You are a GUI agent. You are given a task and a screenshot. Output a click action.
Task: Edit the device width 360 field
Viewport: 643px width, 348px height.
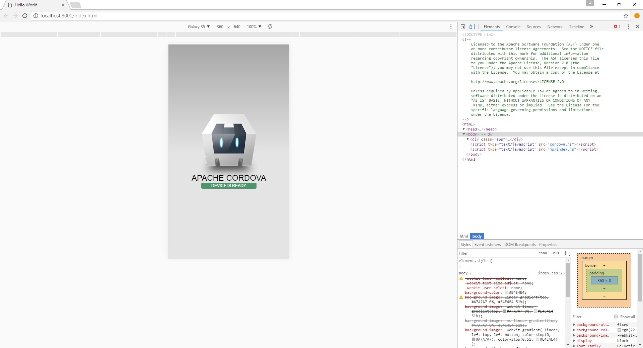coord(220,26)
